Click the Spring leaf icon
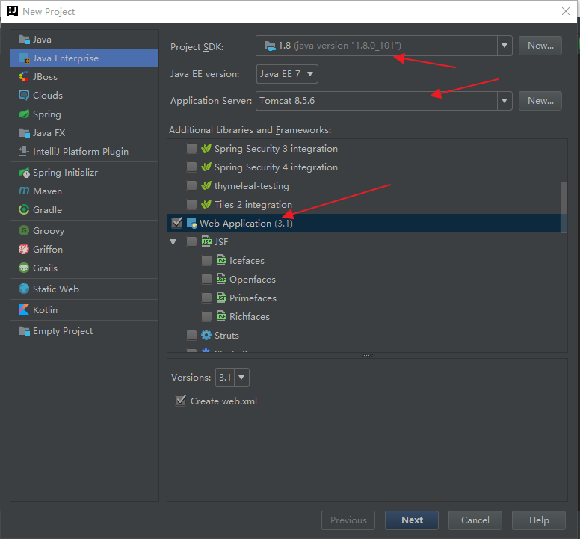580x539 pixels. coord(24,114)
